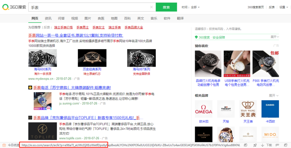Viewport: 291px width, 148px height.
Task: Open 360搜索首页 link
Action: [x=256, y=7]
